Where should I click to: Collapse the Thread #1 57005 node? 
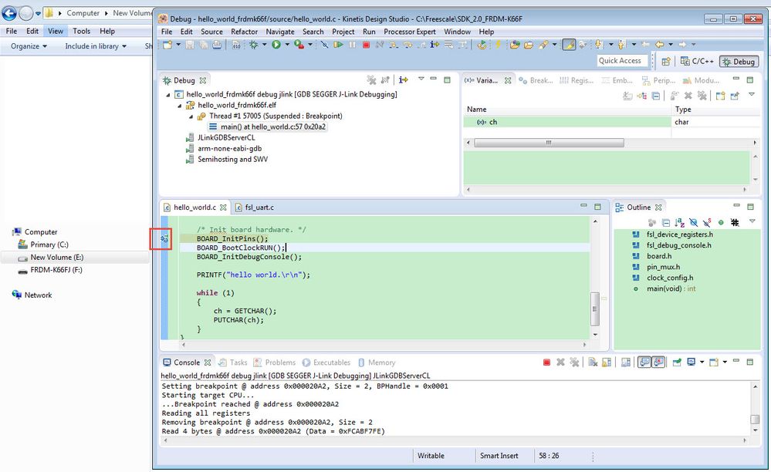pyautogui.click(x=191, y=116)
